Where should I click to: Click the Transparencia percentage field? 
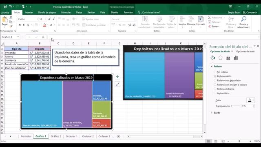coord(246,106)
